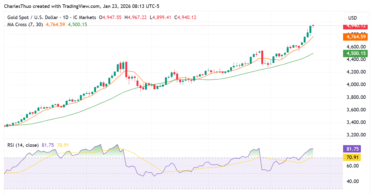Screen dimensions: 374x195
Task: Click the green 4,500.15 MA price label
Action: coord(355,53)
